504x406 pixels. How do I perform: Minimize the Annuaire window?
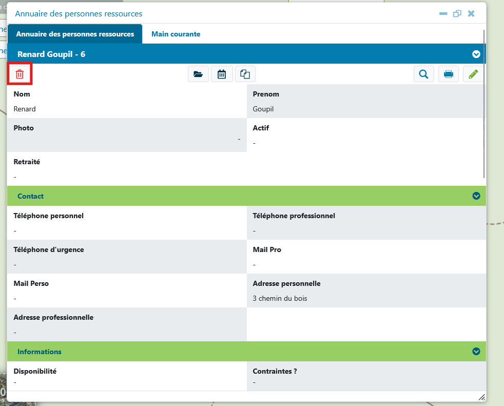click(443, 13)
